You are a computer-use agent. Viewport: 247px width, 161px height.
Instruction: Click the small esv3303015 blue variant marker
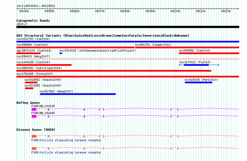click(x=61, y=53)
